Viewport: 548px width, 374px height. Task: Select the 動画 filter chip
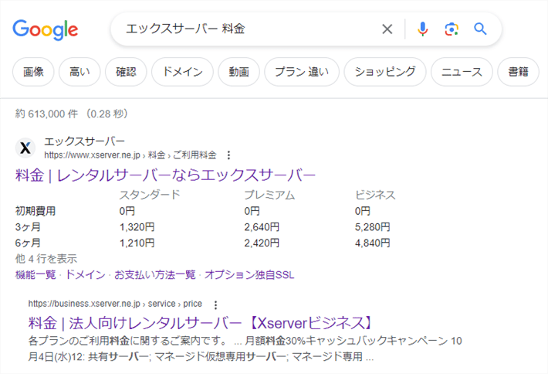pos(239,72)
